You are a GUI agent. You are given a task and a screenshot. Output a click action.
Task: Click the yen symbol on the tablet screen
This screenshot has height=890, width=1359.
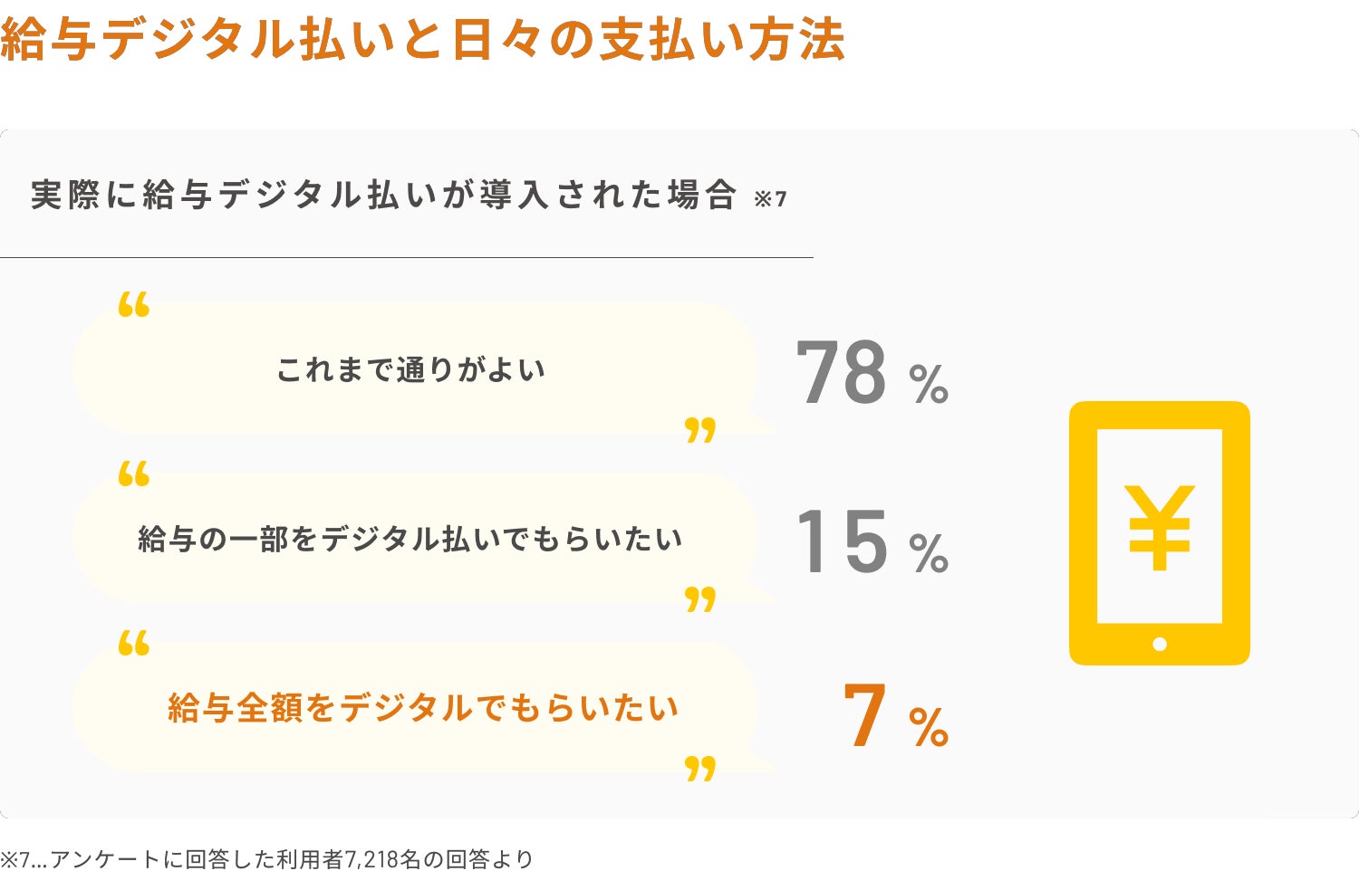(1159, 528)
